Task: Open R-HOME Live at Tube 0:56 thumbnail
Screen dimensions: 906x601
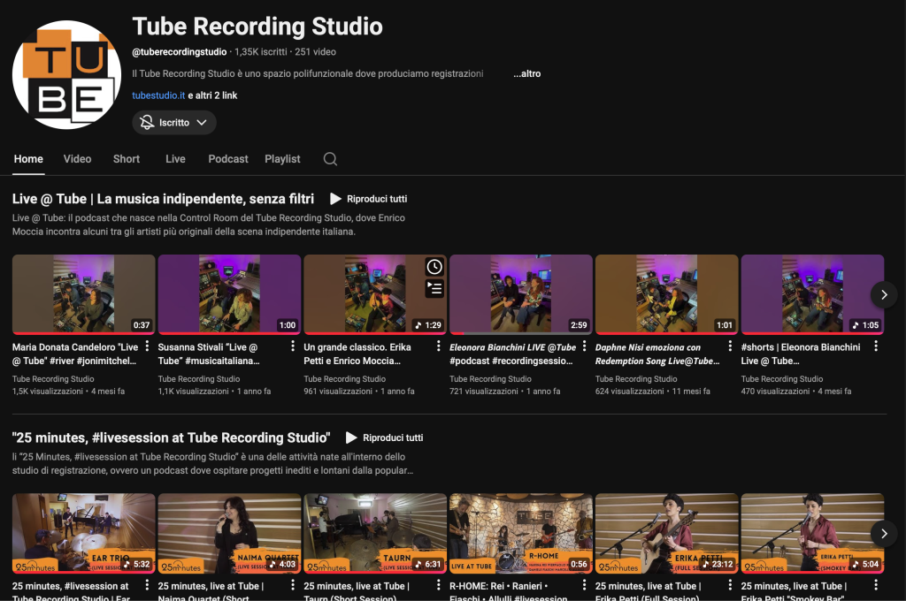Action: click(521, 534)
